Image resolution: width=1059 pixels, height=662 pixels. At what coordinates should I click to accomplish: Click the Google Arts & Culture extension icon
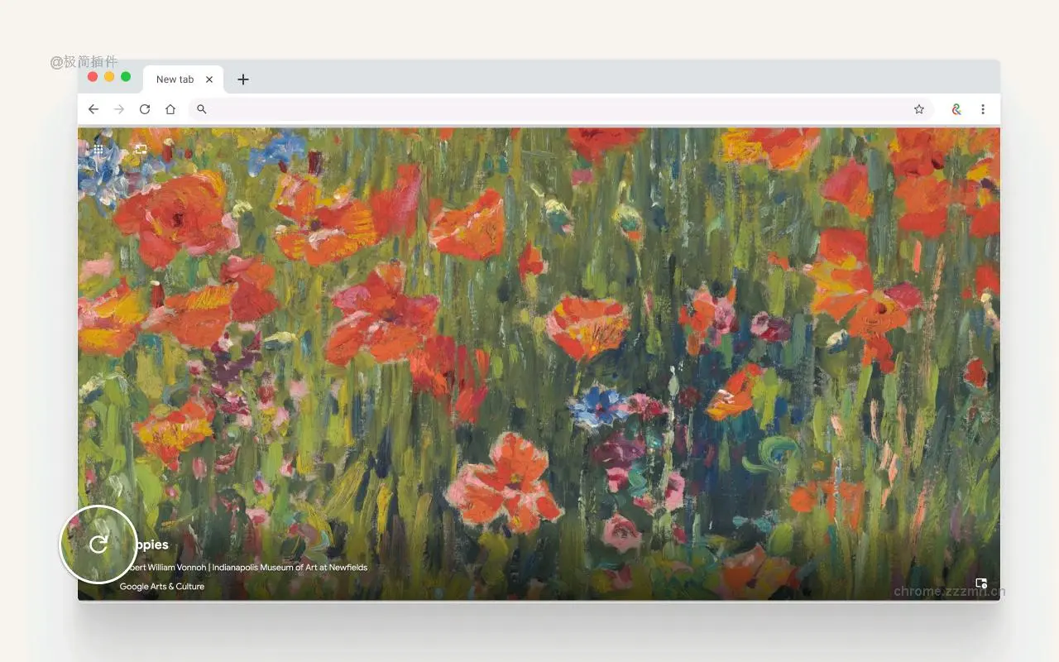coord(956,108)
